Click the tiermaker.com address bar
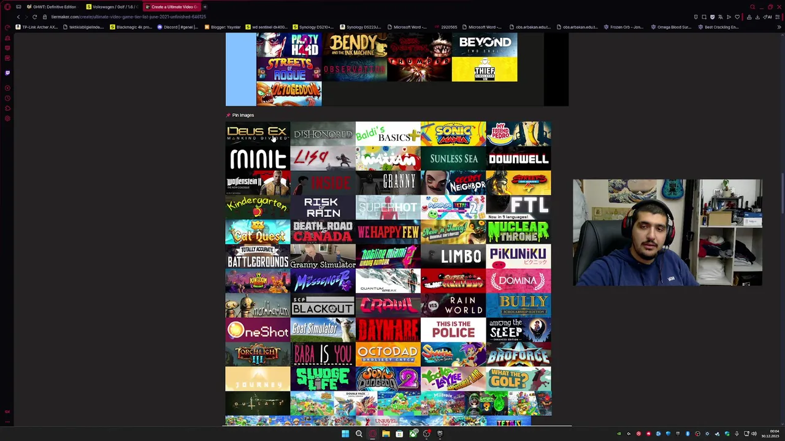Viewport: 785px width, 441px height. coord(129,17)
